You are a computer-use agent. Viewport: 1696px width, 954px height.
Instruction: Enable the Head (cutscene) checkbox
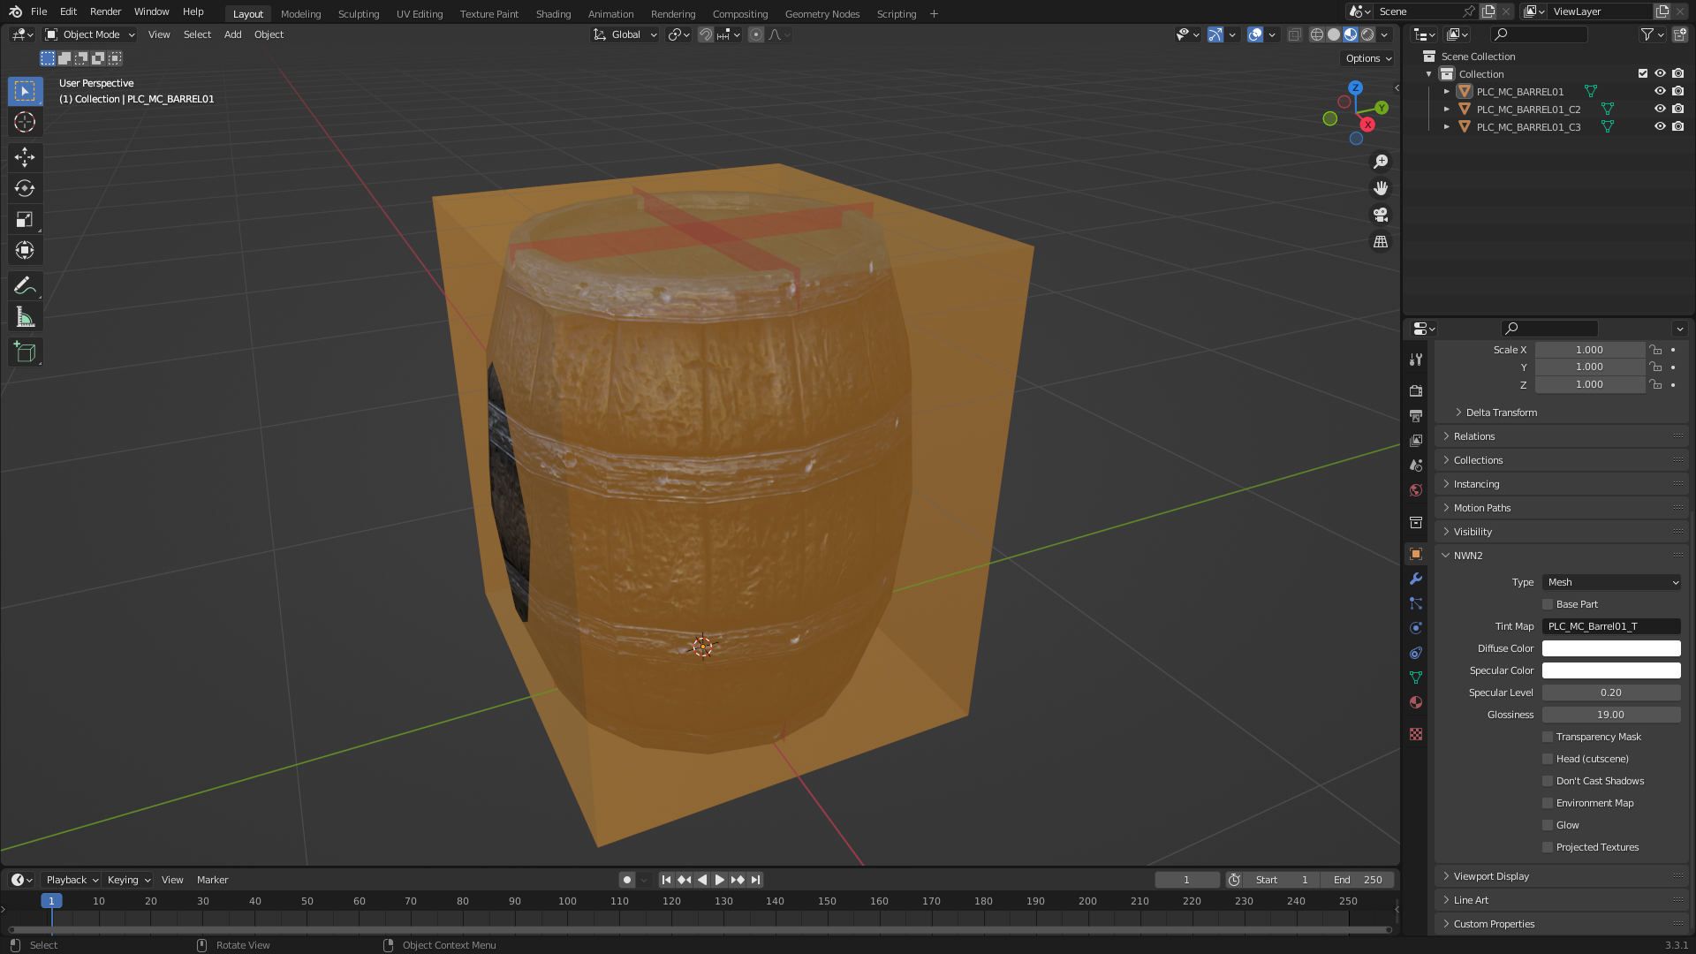coord(1548,759)
